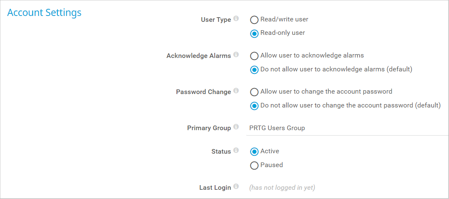449x199 pixels.
Task: Click the Account Settings heading
Action: (x=44, y=13)
